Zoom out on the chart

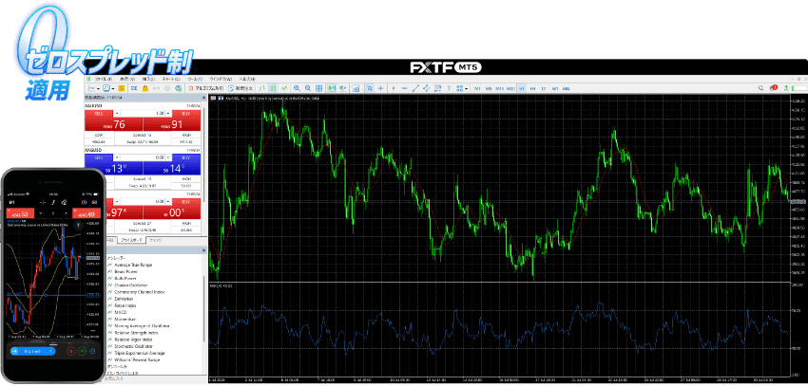[x=308, y=88]
